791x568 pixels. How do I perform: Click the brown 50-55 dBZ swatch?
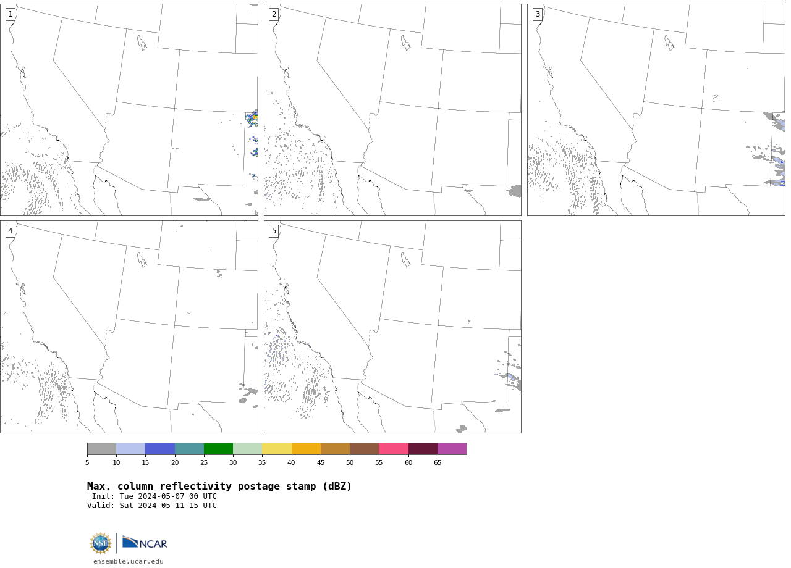(365, 449)
